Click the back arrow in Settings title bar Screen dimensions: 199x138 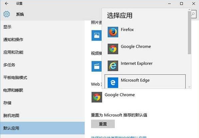[6, 3]
